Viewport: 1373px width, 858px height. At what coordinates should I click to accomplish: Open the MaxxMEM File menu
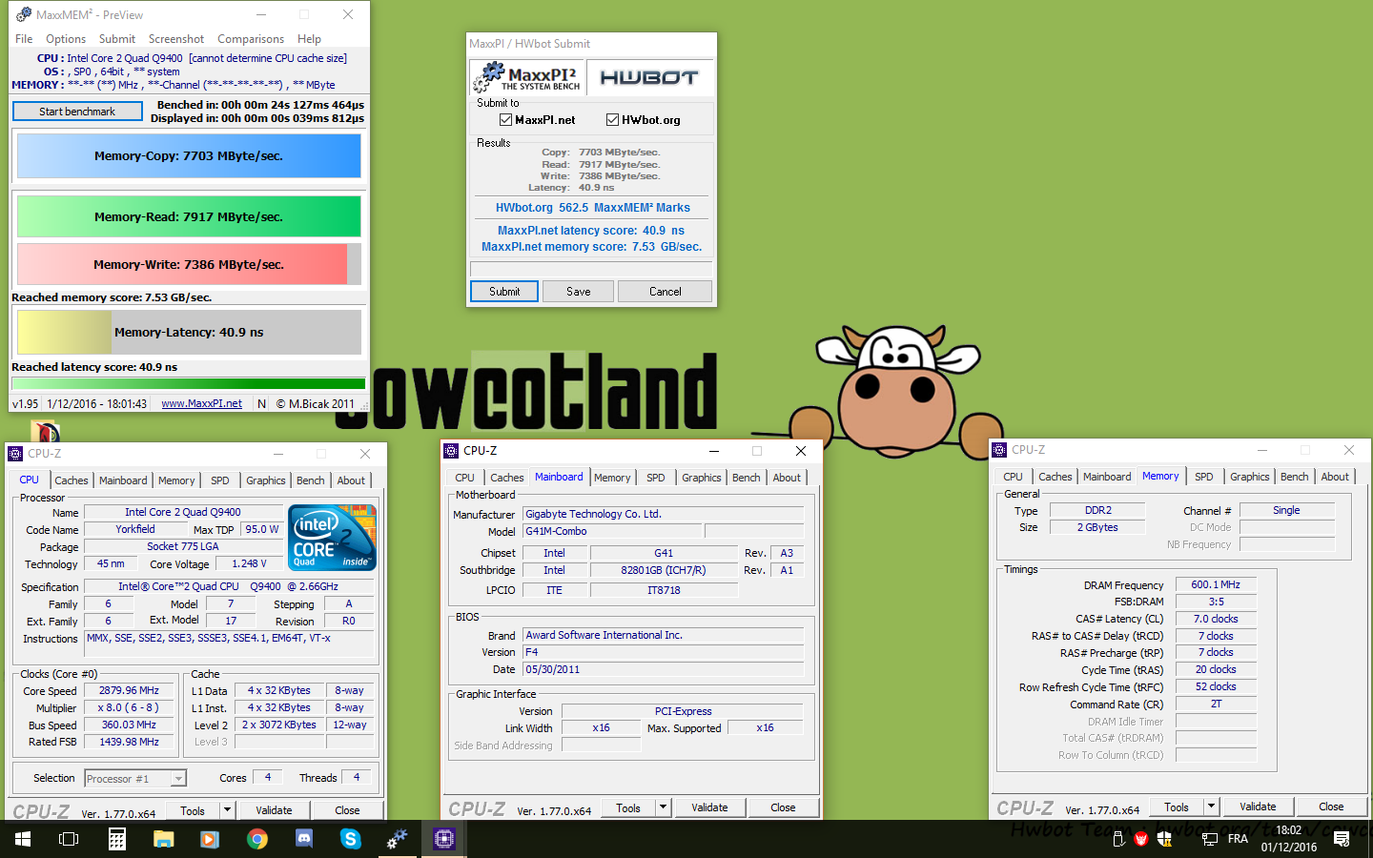24,39
